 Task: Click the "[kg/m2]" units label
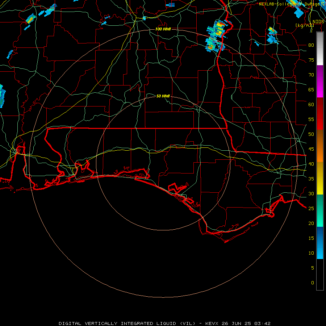point(305,25)
